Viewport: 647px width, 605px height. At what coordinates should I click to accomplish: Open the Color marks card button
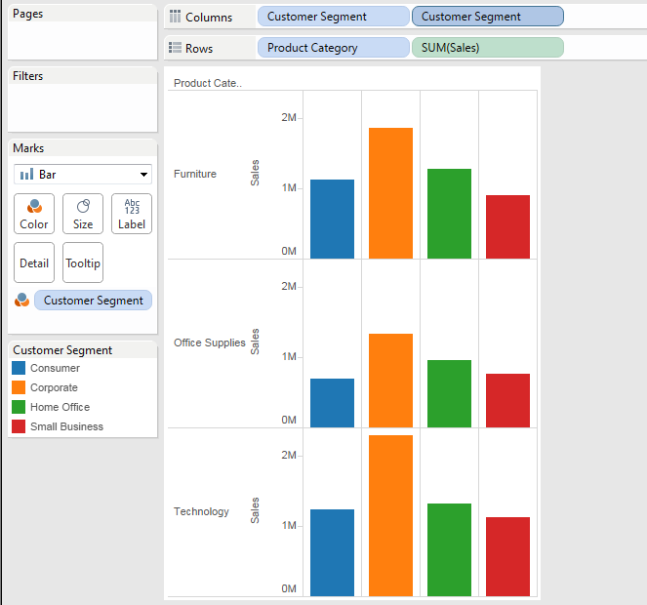pyautogui.click(x=34, y=214)
